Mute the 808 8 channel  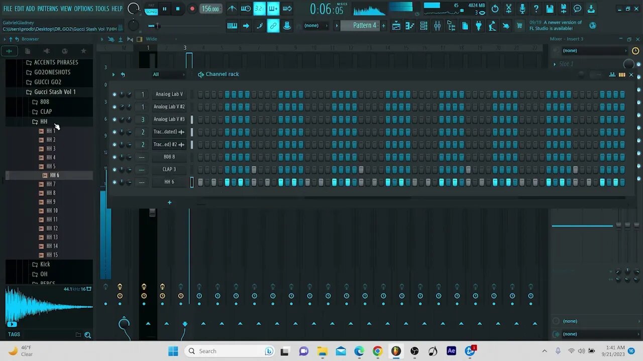coord(115,157)
